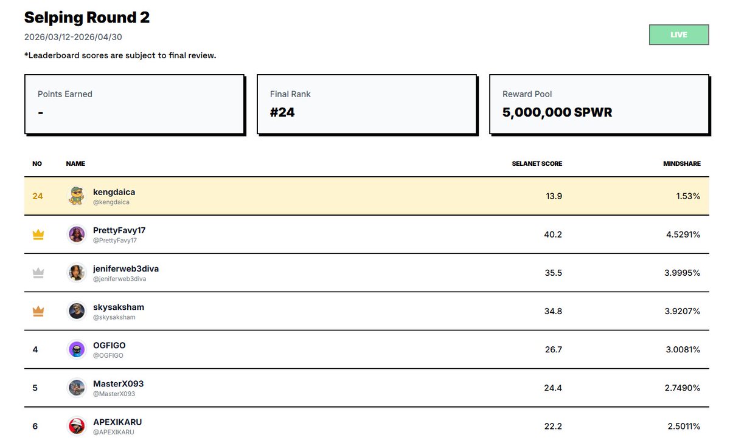Select the Reward Pool card

coord(599,104)
